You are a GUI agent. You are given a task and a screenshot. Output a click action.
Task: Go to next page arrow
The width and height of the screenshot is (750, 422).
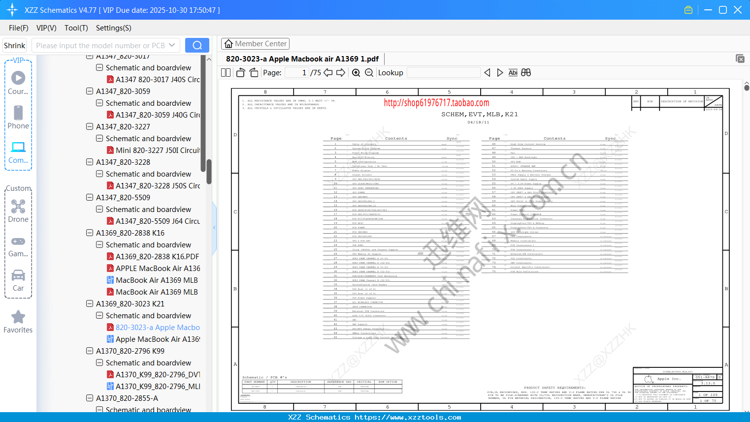(x=341, y=73)
